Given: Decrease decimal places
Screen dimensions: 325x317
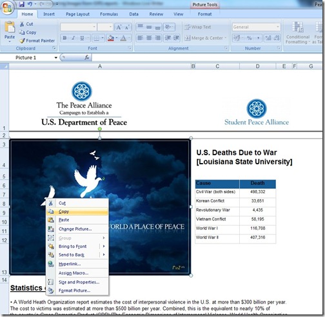Looking at the screenshot, I should (x=277, y=38).
